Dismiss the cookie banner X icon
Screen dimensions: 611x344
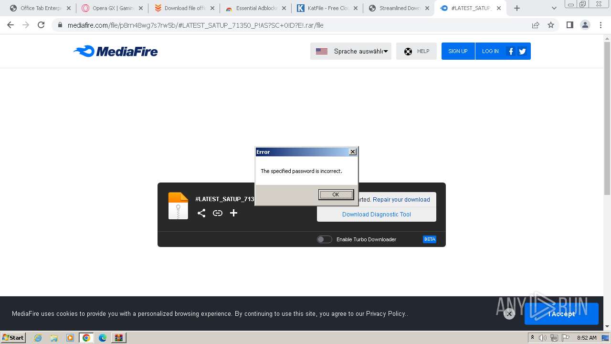[x=509, y=314]
